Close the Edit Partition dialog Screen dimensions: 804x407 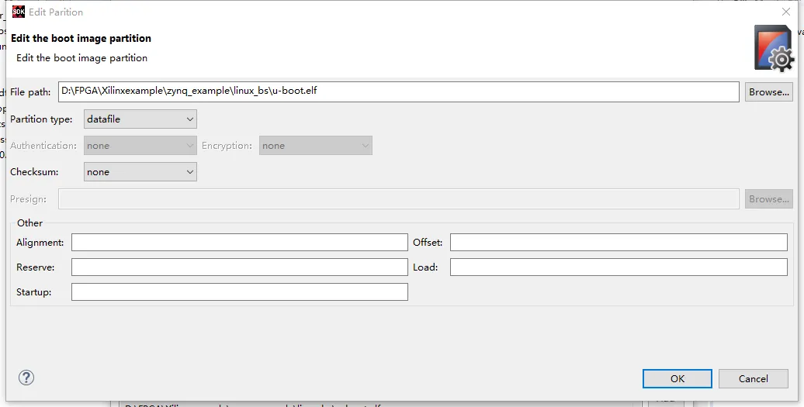(785, 12)
